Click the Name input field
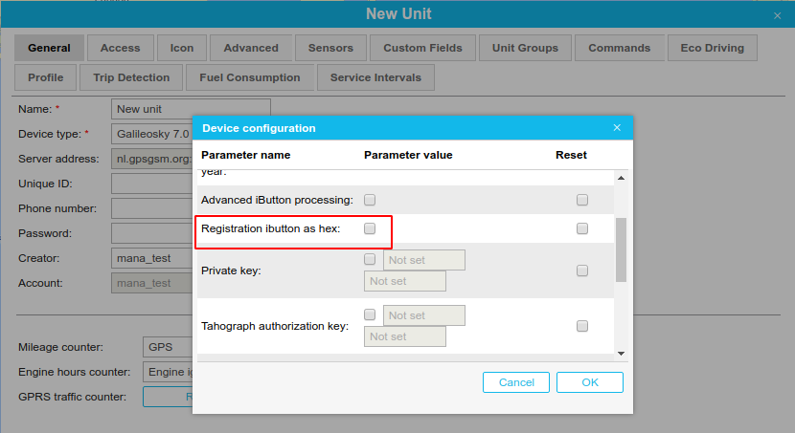 point(191,109)
